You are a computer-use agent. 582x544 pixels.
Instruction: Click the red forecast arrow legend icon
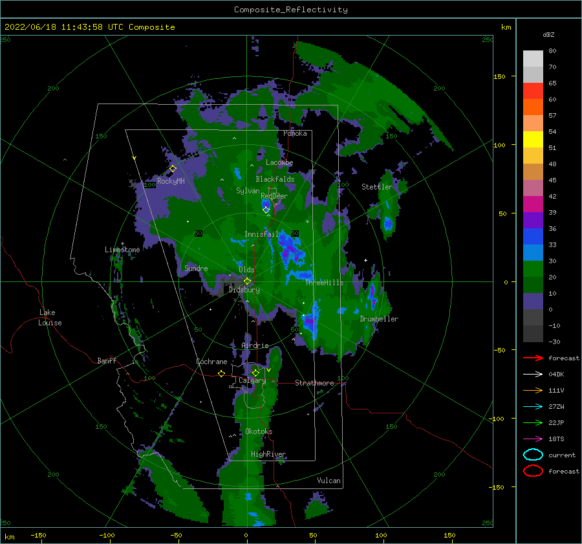click(x=533, y=358)
